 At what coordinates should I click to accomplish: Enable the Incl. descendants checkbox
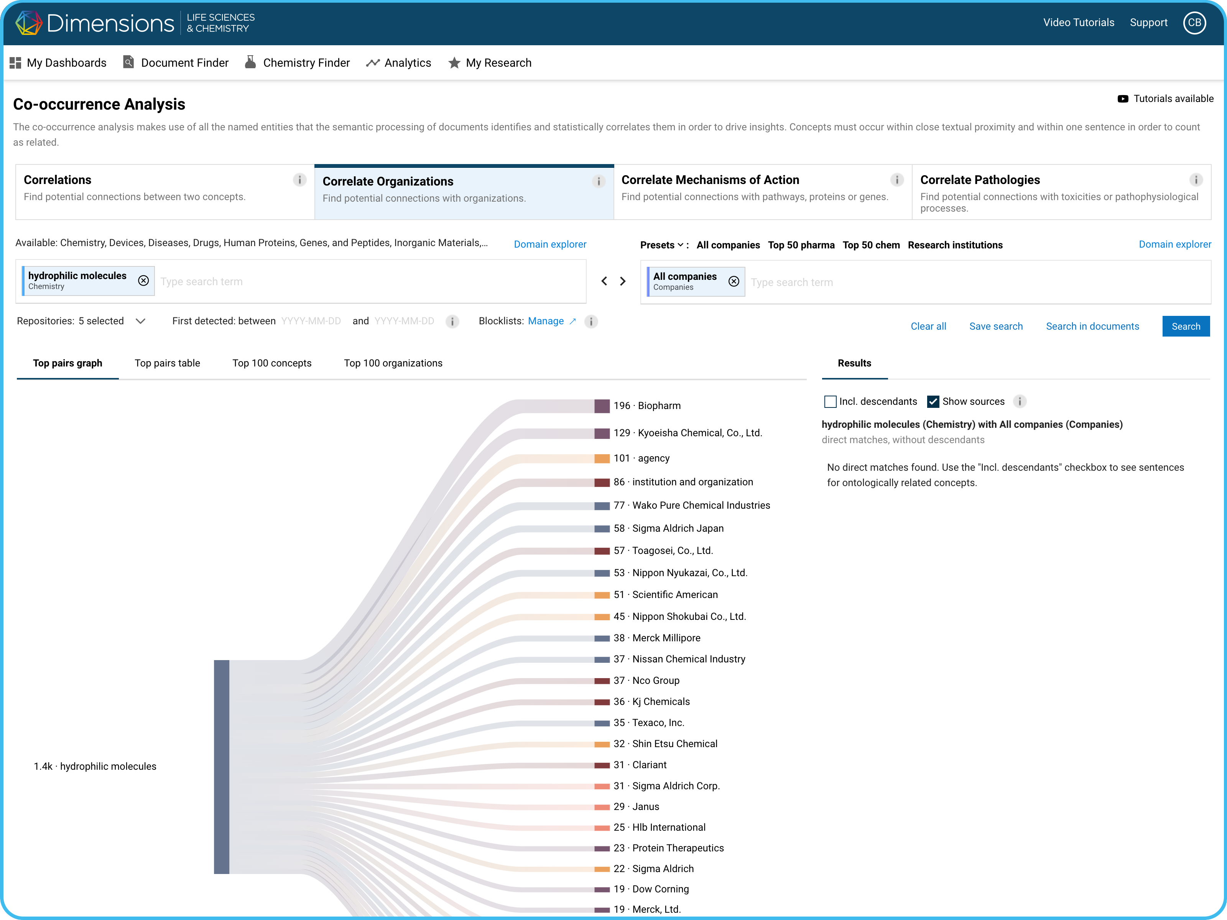(830, 401)
